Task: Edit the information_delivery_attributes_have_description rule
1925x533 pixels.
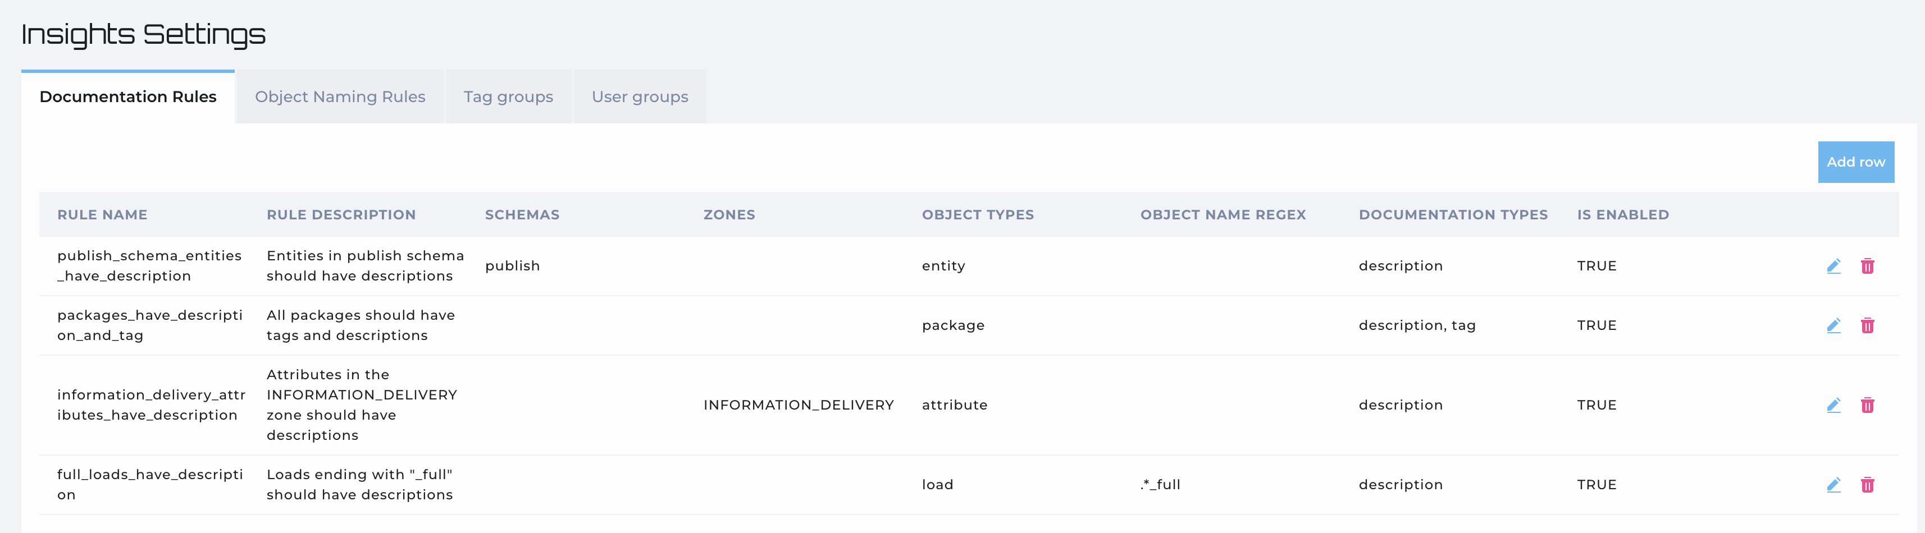Action: click(x=1833, y=405)
